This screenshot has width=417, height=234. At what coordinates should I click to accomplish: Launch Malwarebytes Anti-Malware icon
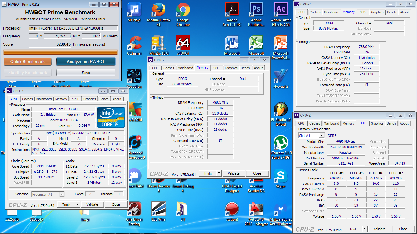tap(281, 213)
